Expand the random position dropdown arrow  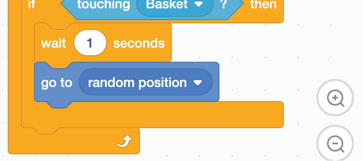point(198,82)
